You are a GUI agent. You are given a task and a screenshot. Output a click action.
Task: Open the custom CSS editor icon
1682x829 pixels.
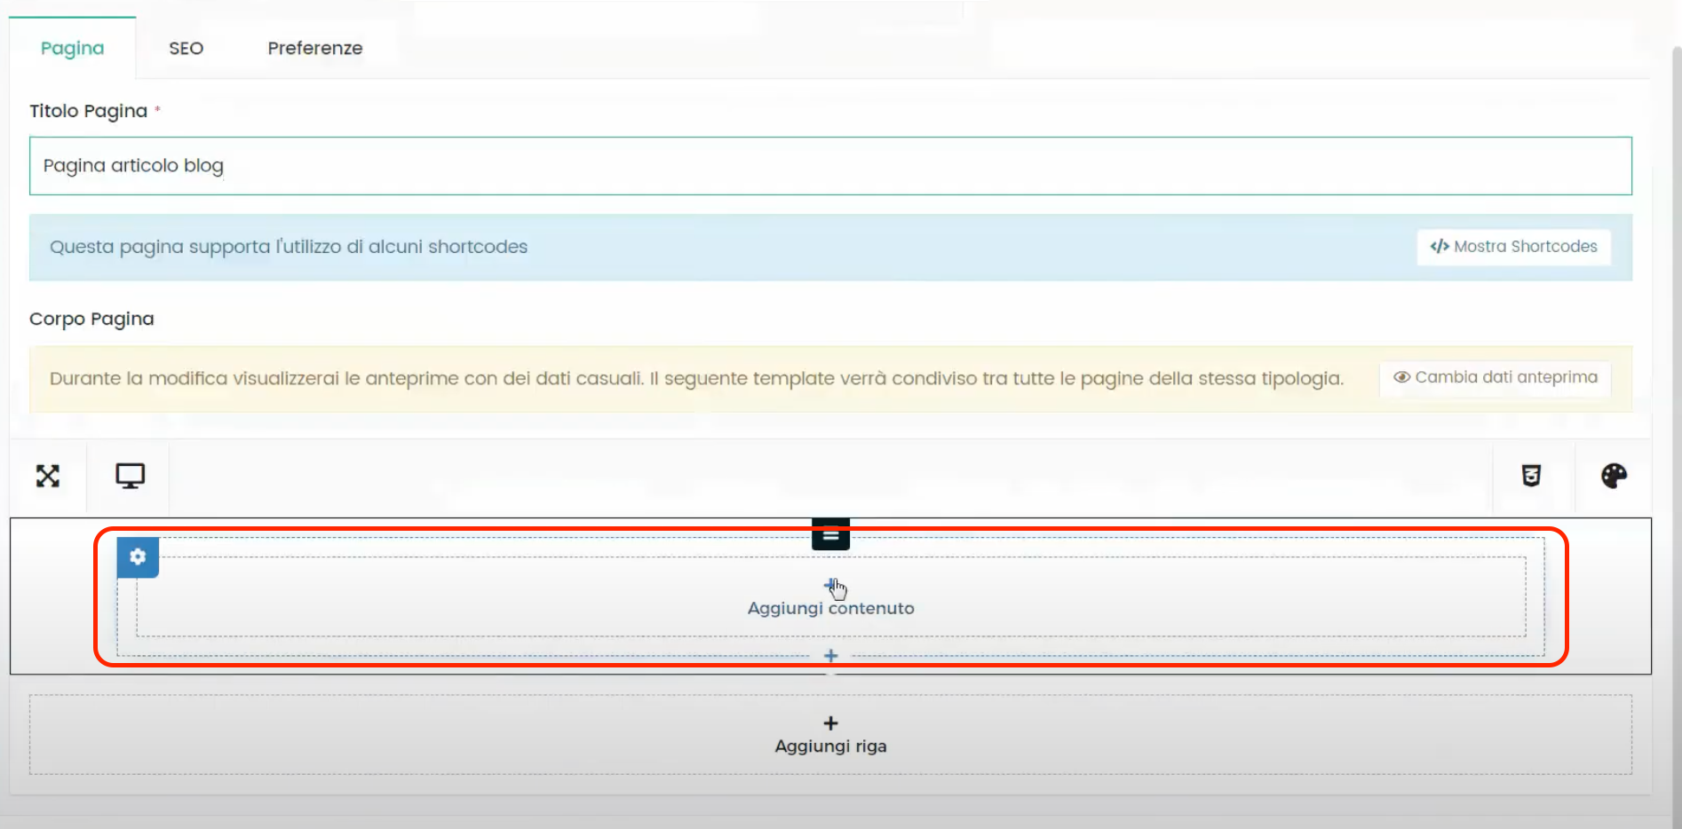click(1531, 477)
